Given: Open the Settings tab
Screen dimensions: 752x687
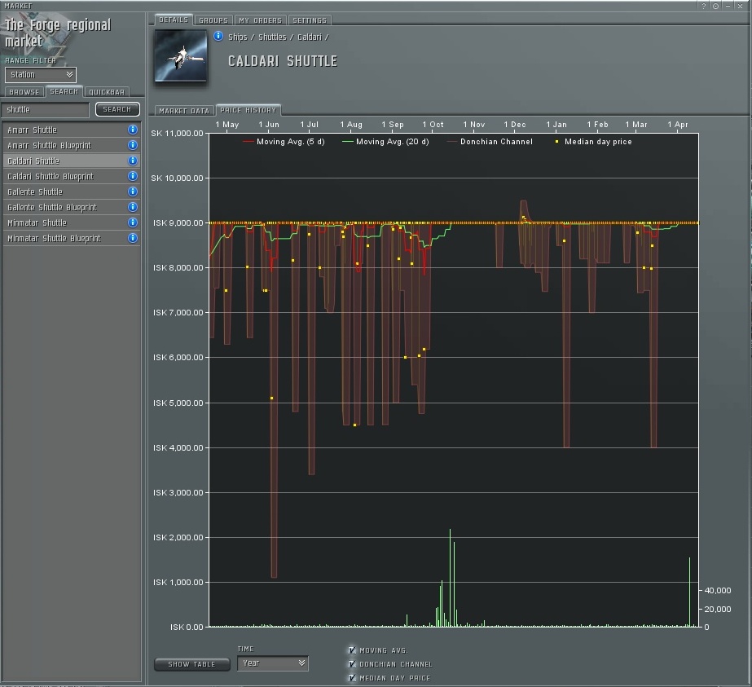Looking at the screenshot, I should [x=310, y=20].
